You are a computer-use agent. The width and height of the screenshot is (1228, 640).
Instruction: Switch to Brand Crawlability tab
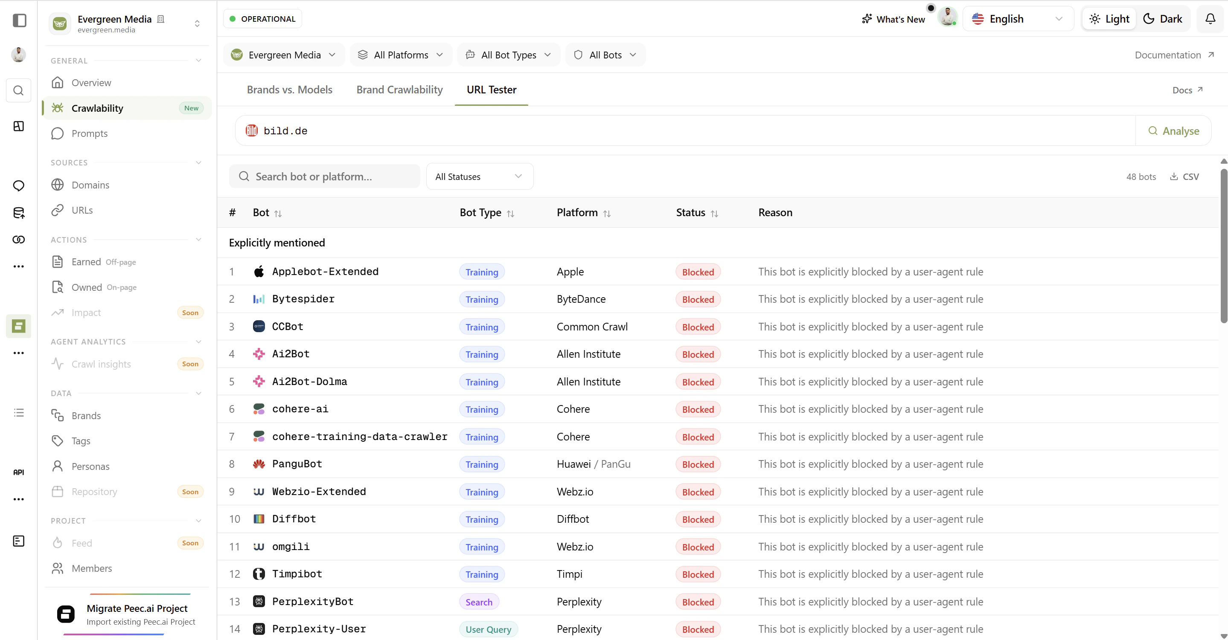click(399, 90)
